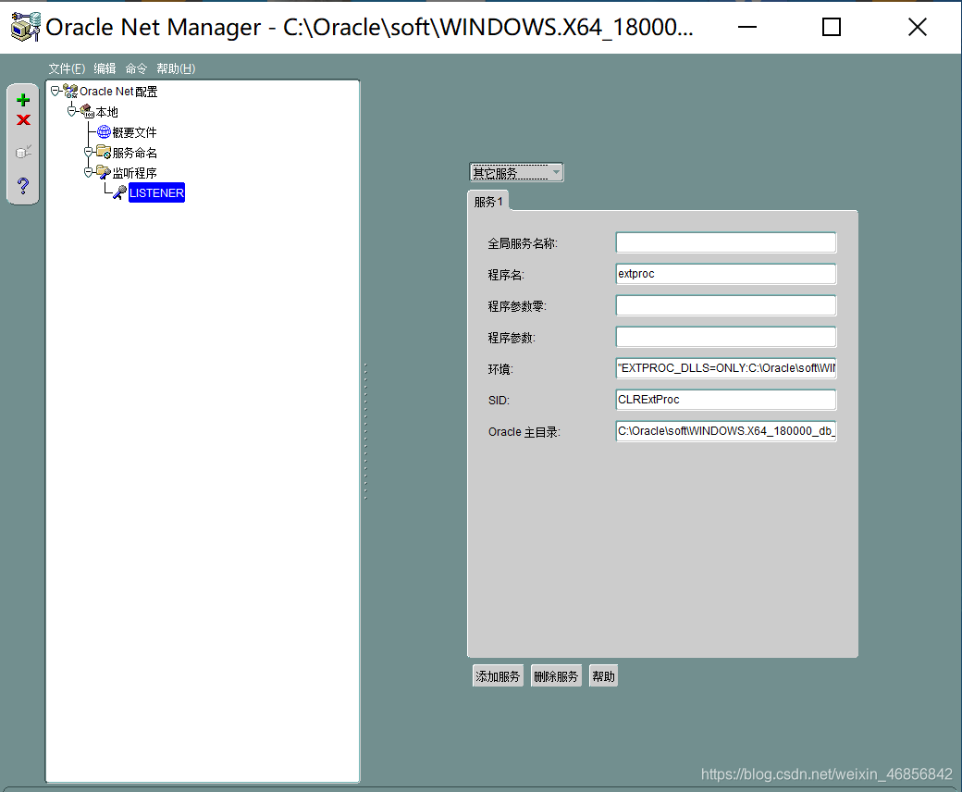Screen dimensions: 962x792
Task: Click the 环境 field with EXTPROC_DLLS
Action: 726,368
